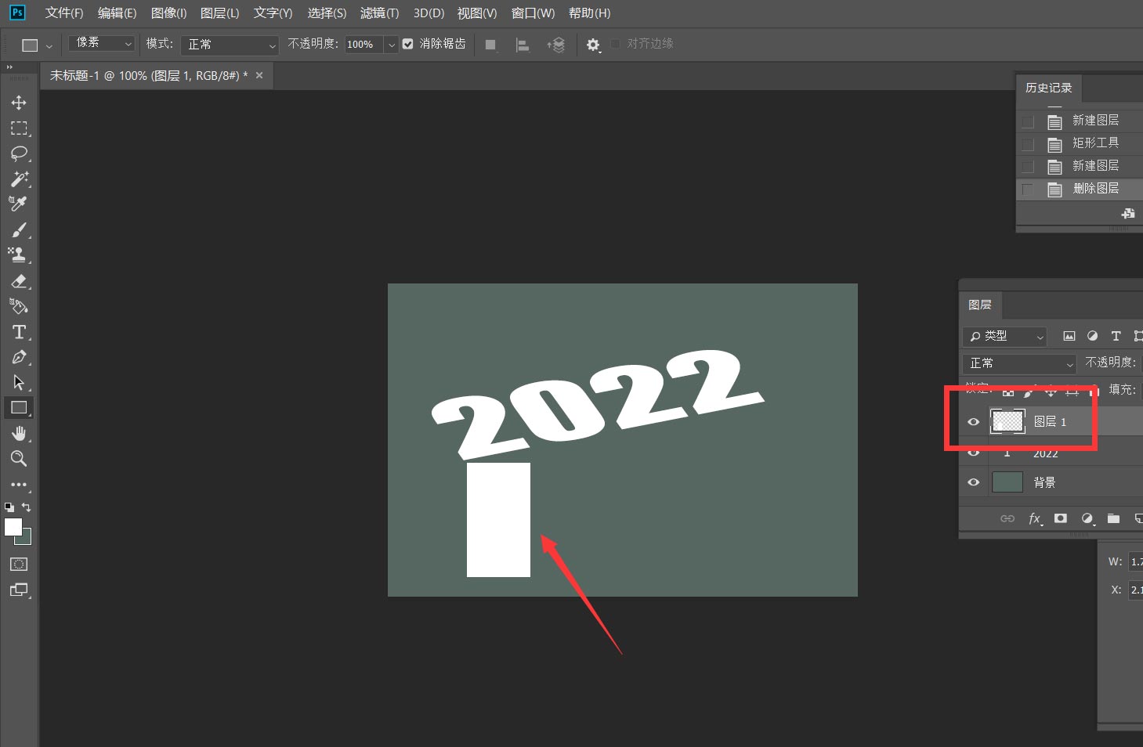Toggle the 消除锯齿 anti-alias checkbox

[x=408, y=44]
